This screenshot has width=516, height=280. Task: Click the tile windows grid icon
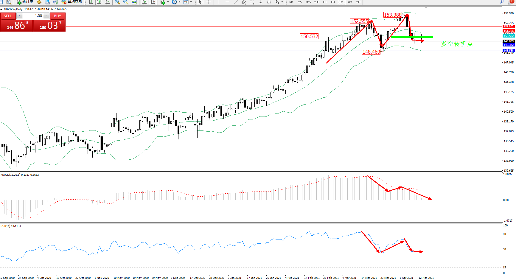pyautogui.click(x=134, y=2)
